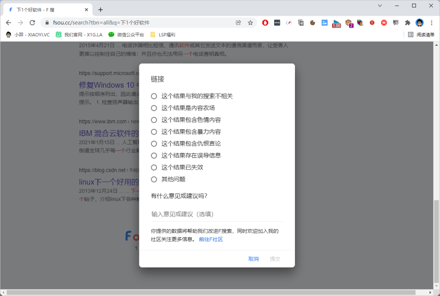The width and height of the screenshot is (440, 296).
Task: Click the 链接 dialog heading text
Action: pos(157,79)
